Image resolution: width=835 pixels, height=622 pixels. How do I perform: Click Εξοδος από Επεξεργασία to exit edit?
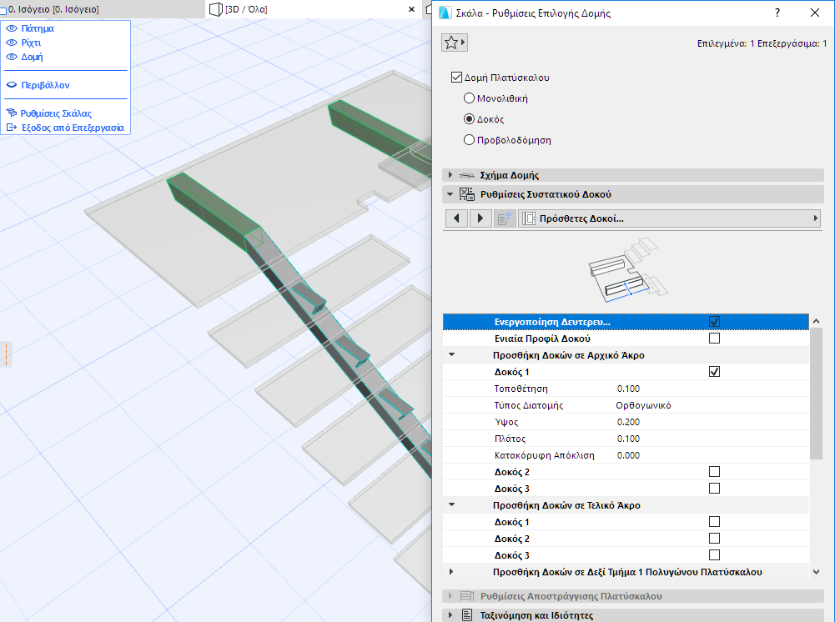72,128
